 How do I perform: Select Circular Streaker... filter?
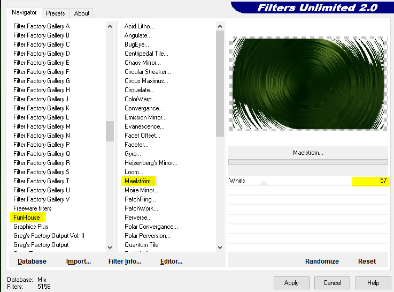(x=148, y=72)
